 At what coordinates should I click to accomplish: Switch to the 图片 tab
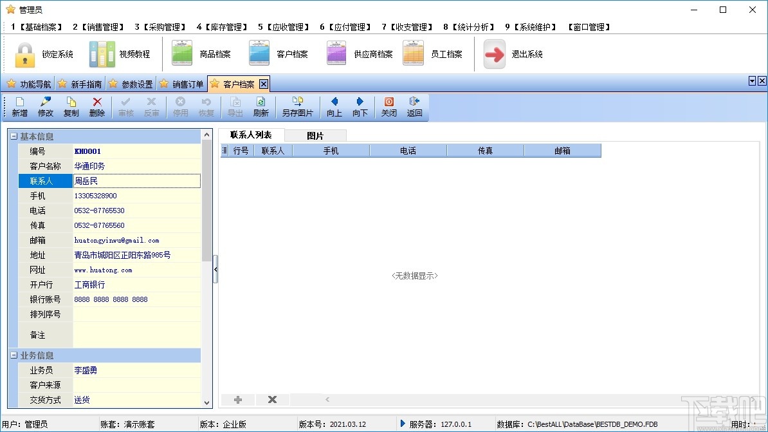[x=315, y=136]
